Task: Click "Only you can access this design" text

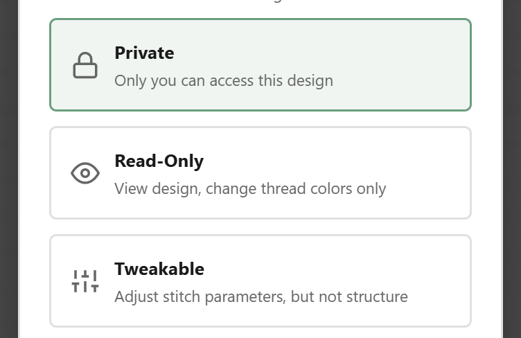Action: pyautogui.click(x=223, y=80)
